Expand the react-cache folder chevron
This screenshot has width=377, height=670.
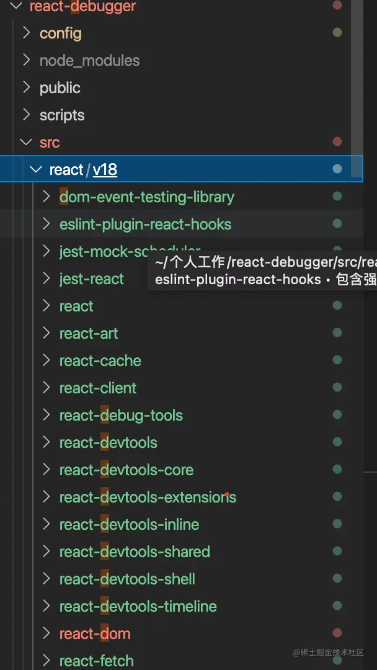click(x=46, y=360)
